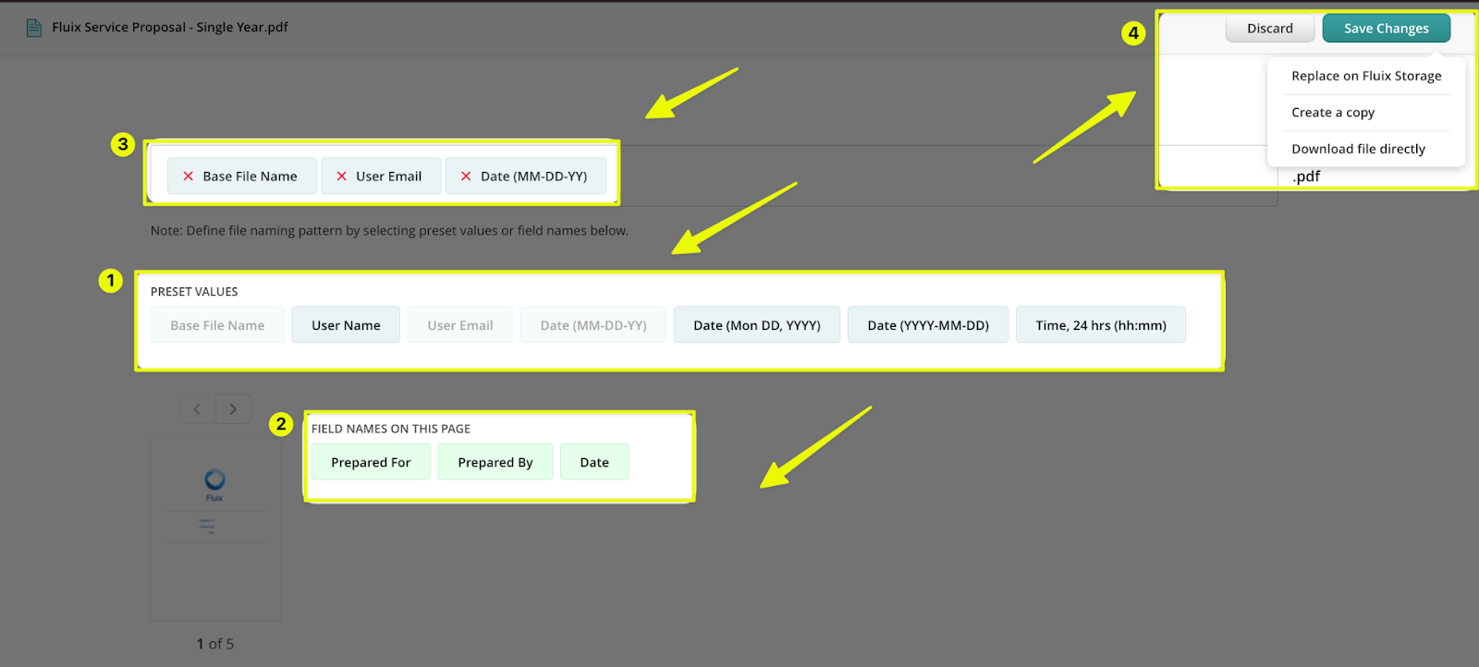Add Date (YYYY-MM-DD) preset
This screenshot has height=667, width=1479.
tap(927, 325)
